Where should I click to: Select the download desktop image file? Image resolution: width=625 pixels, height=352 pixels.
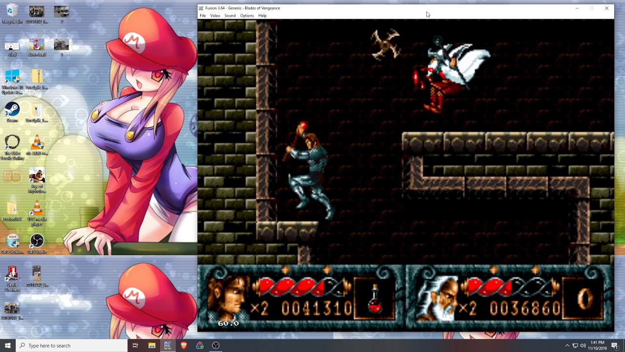click(x=37, y=48)
